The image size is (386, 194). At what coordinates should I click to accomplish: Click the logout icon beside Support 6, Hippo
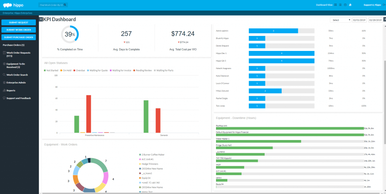(383, 5)
